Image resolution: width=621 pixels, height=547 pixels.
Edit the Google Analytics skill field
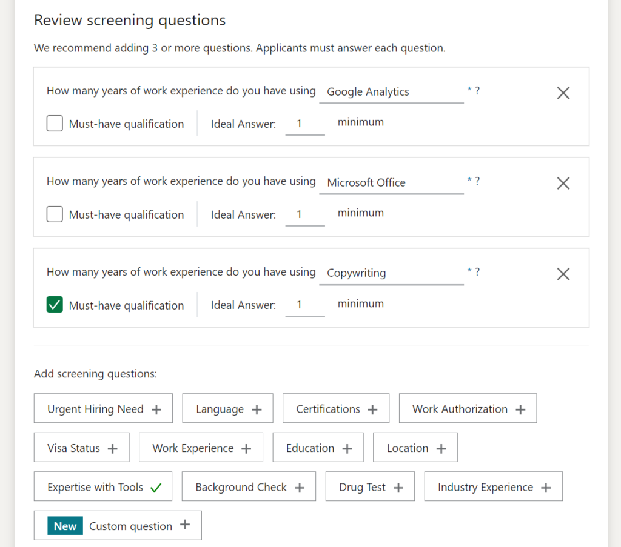pos(391,92)
